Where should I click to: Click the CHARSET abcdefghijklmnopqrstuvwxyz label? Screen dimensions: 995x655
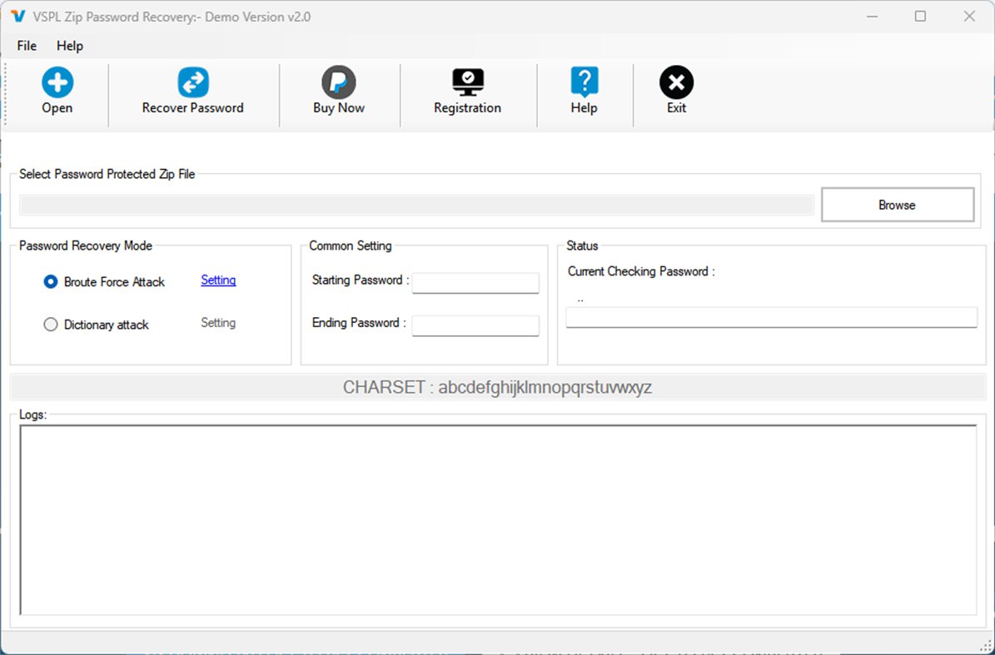[x=498, y=387]
